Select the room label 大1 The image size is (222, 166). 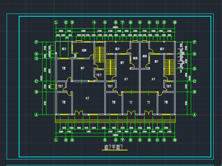coord(87,99)
